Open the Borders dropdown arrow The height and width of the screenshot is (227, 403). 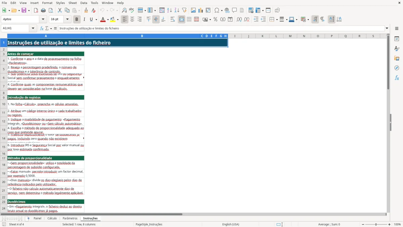pyautogui.click(x=276, y=20)
